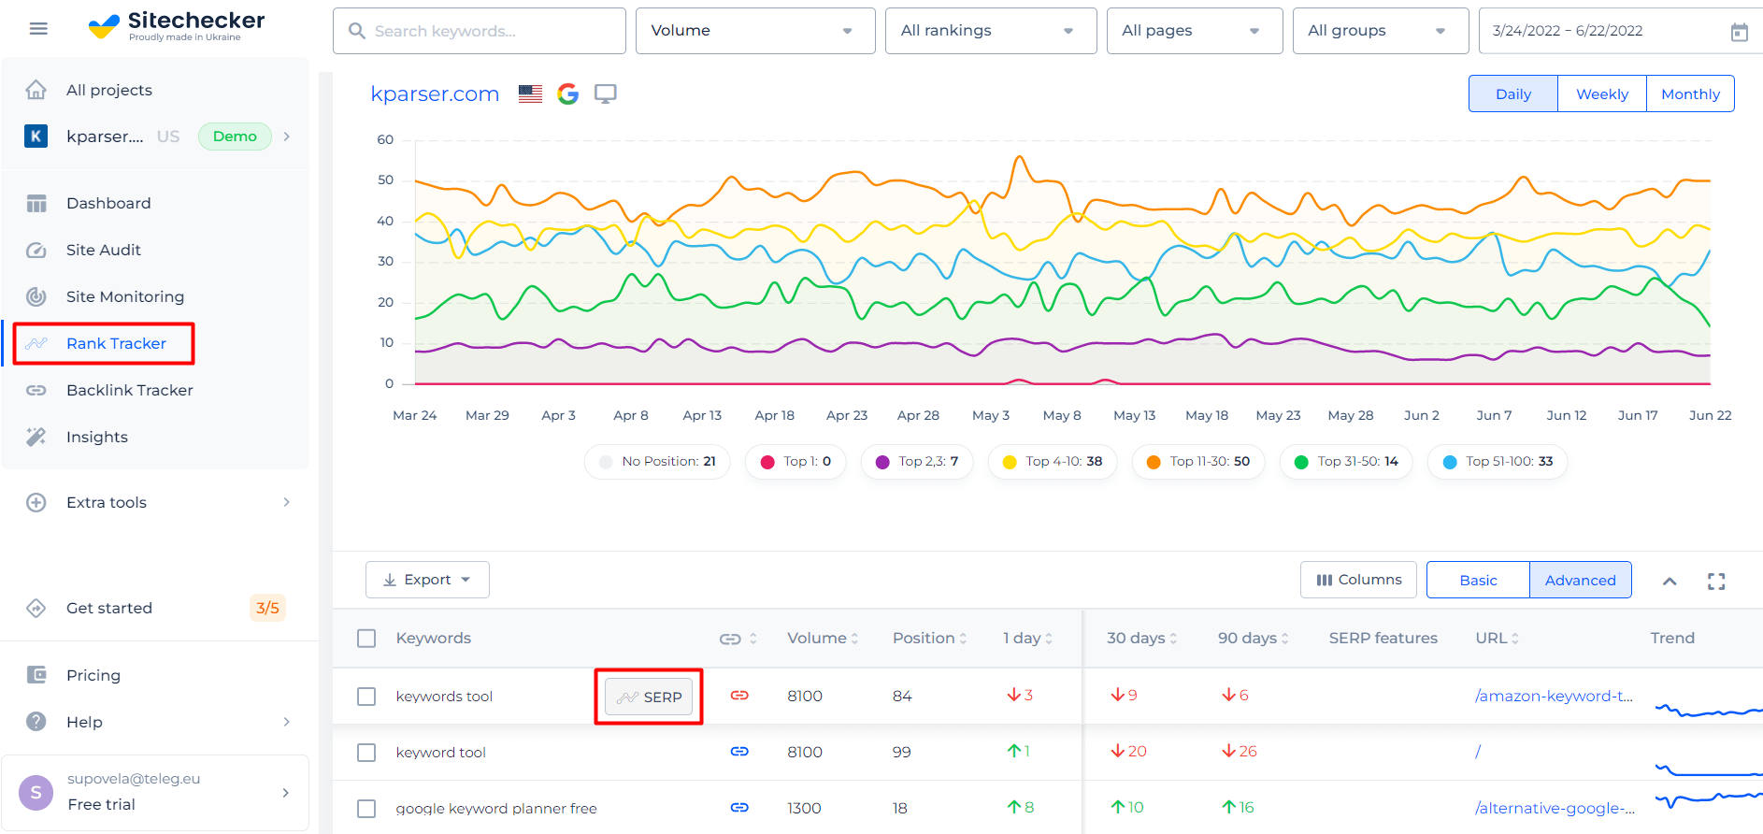The image size is (1763, 834).
Task: Toggle the select-all keywords checkbox
Action: point(366,639)
